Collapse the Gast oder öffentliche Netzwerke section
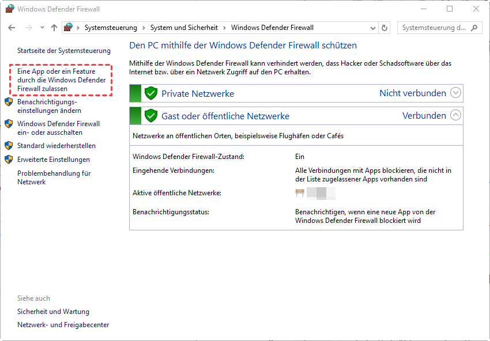Viewport: 490px width, 341px height. point(455,115)
